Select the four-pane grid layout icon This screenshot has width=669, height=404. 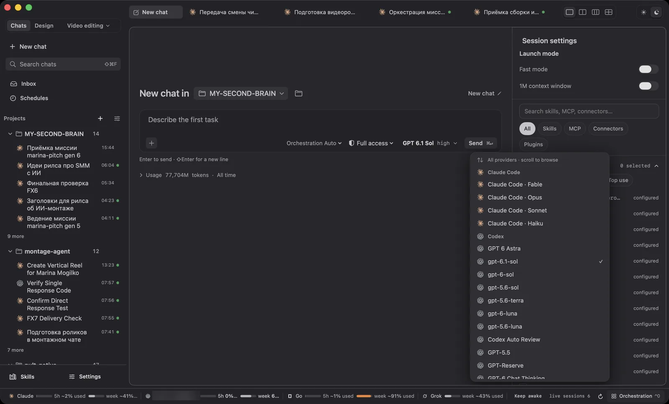[609, 12]
